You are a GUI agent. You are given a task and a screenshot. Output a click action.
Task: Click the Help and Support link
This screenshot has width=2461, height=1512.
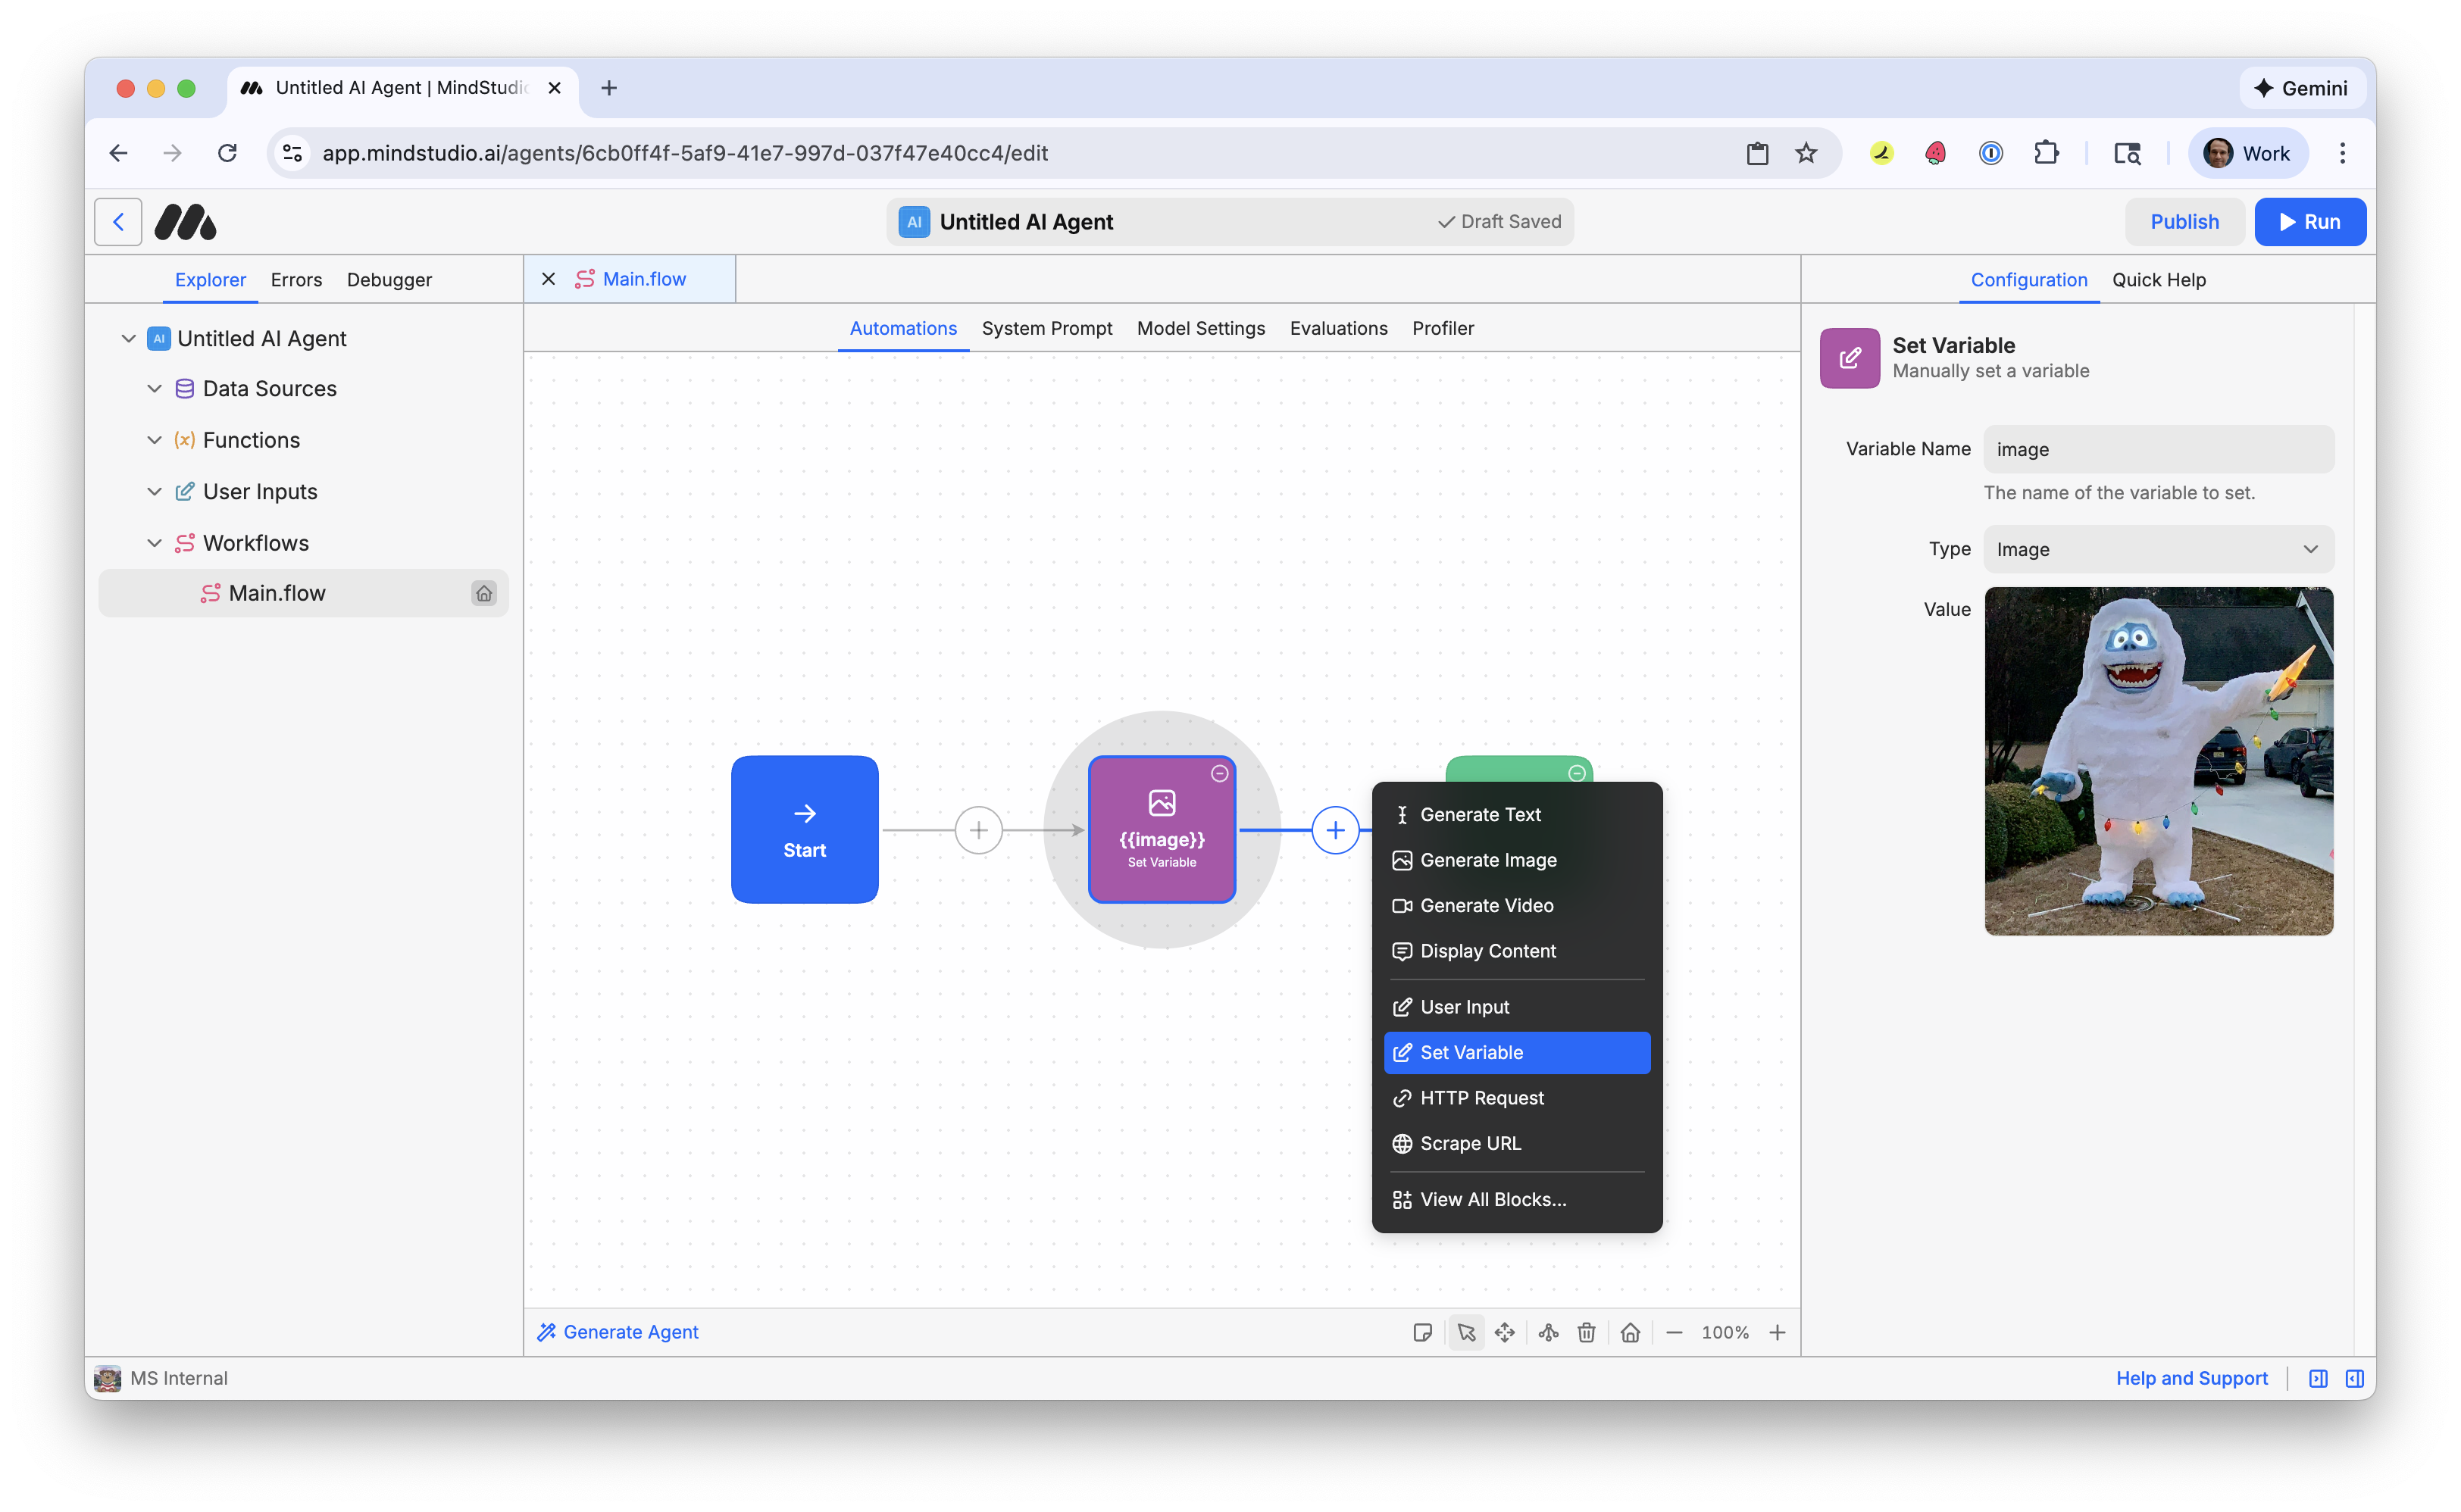(2191, 1378)
